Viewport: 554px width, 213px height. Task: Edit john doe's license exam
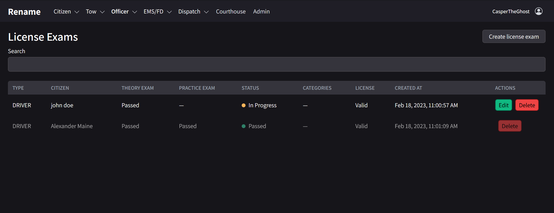[x=504, y=105]
